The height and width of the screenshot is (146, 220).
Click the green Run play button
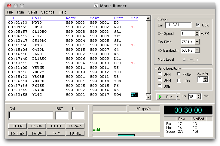point(166,97)
